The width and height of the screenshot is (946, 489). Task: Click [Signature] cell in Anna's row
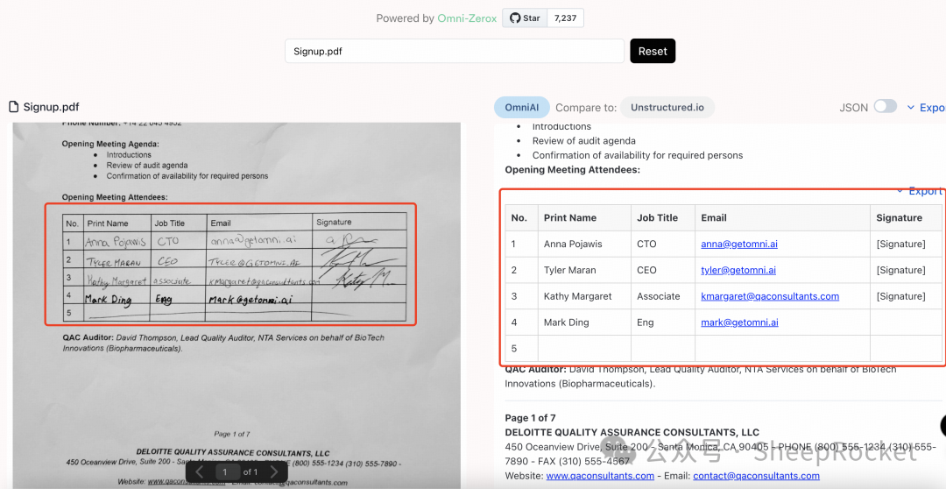[907, 244]
